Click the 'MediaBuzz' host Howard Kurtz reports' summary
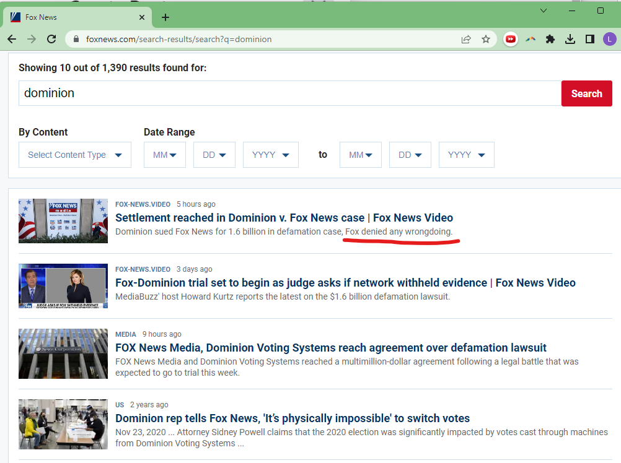Viewport: 621px width, 463px height. tap(283, 296)
